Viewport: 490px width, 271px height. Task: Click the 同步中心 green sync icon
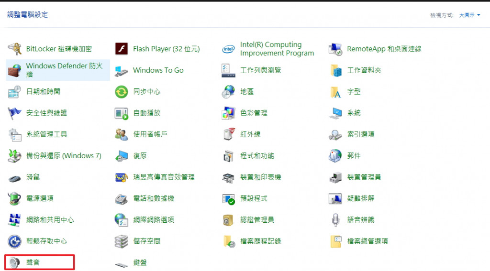pos(121,92)
